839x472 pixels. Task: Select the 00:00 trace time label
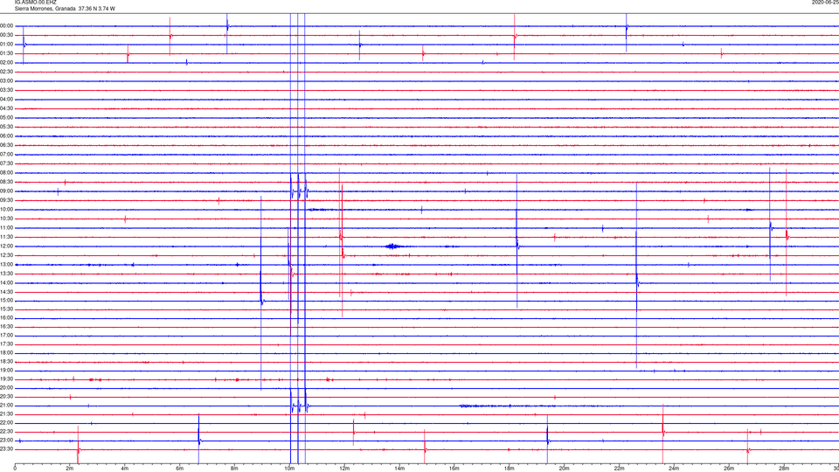click(x=6, y=25)
